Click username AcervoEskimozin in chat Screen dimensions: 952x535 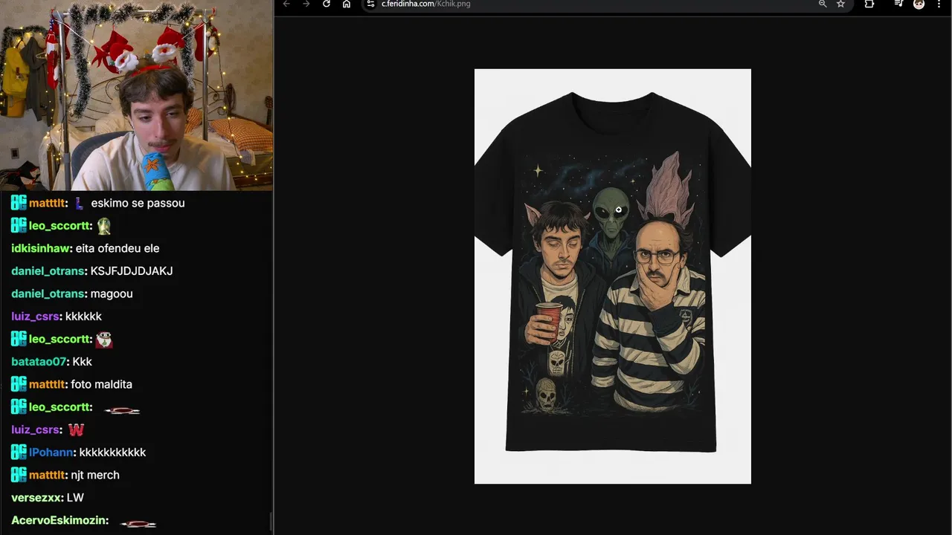[59, 520]
